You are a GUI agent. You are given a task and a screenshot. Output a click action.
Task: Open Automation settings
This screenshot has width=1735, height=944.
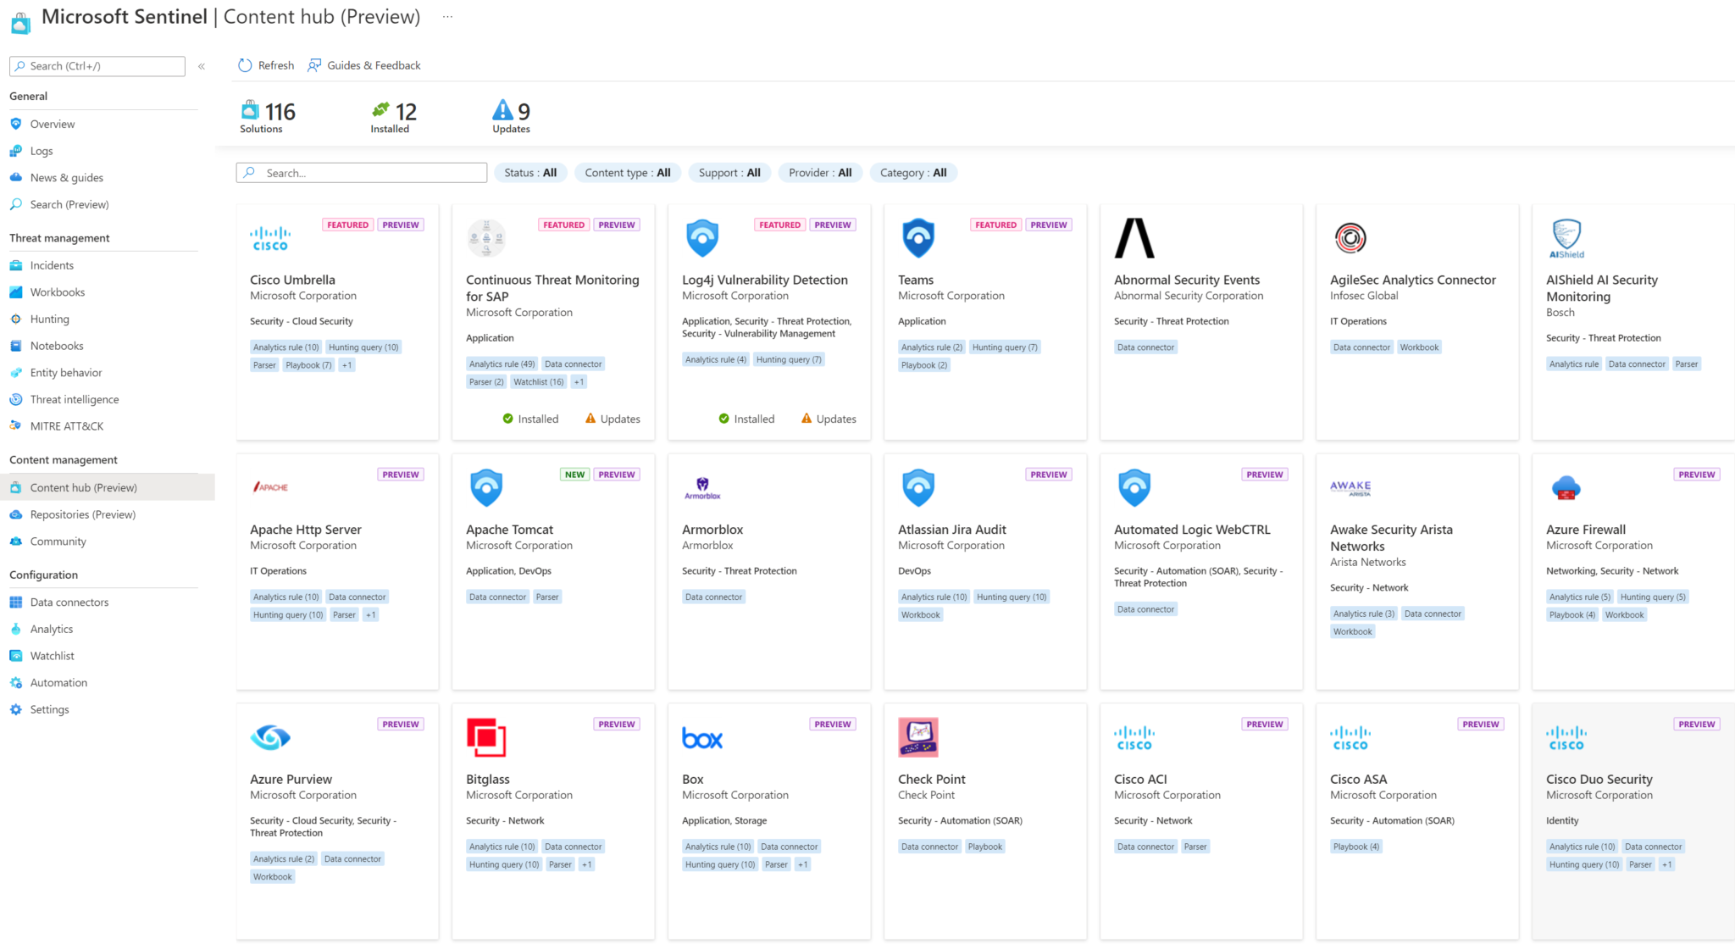pos(58,682)
